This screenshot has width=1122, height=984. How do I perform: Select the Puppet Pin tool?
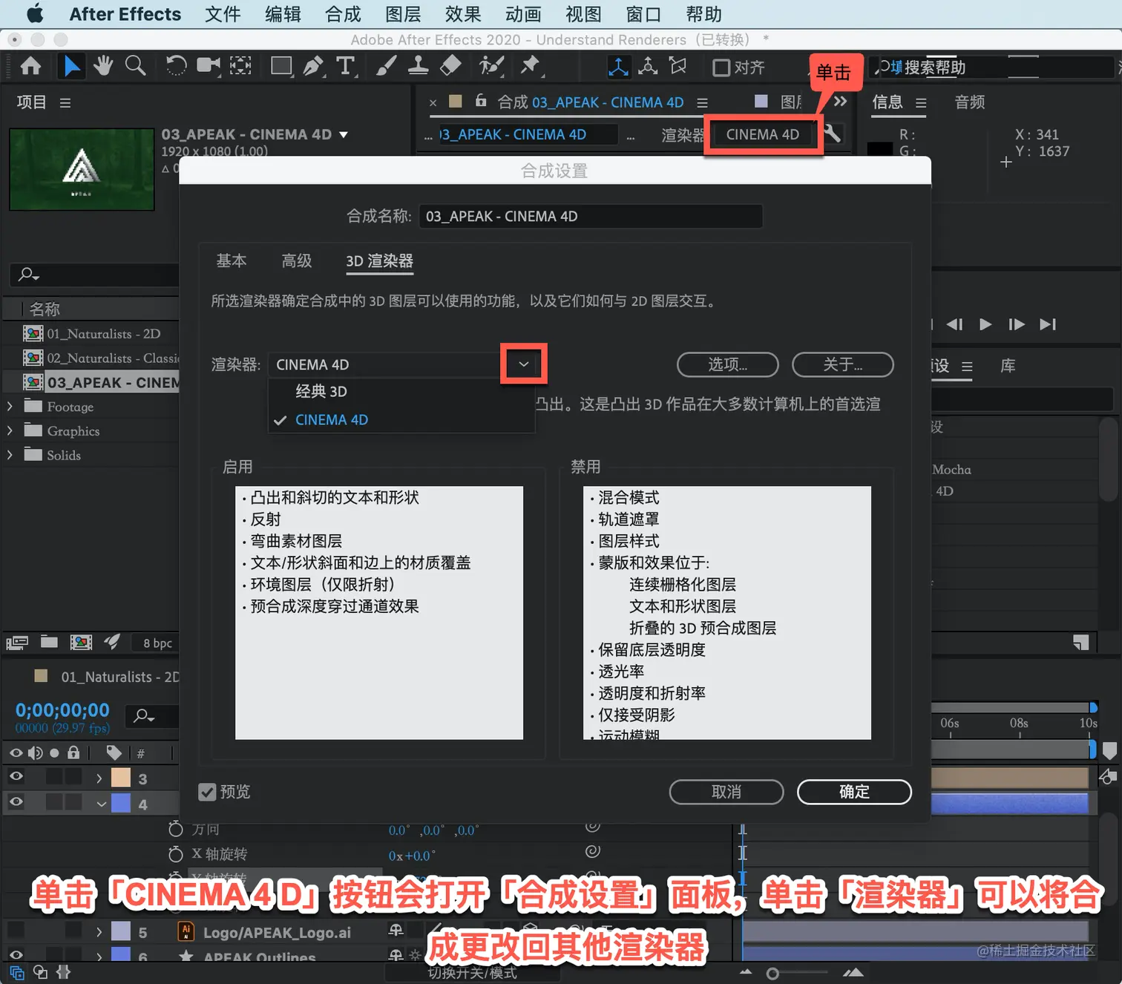(531, 67)
